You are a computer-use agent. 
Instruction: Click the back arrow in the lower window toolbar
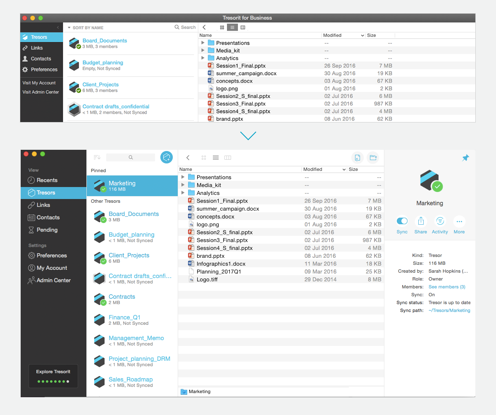coord(188,158)
